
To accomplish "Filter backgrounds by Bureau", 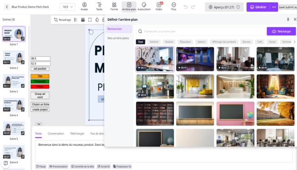I will pos(247,42).
